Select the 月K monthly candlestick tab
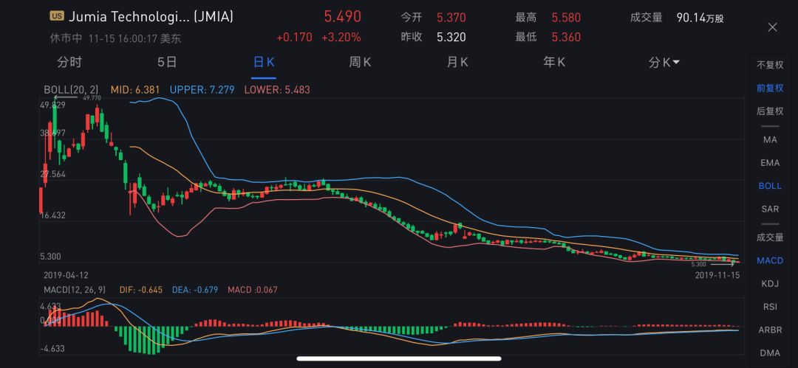Viewport: 798px width, 368px height. point(457,63)
